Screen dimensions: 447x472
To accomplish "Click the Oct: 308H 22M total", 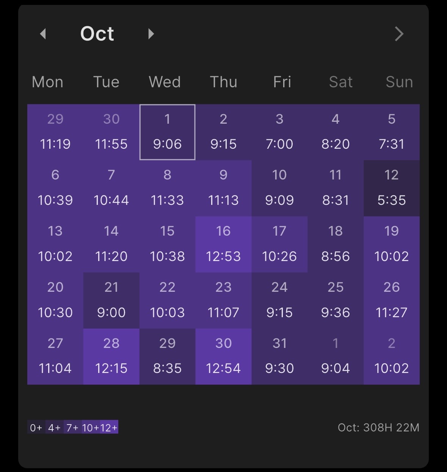I will point(378,428).
